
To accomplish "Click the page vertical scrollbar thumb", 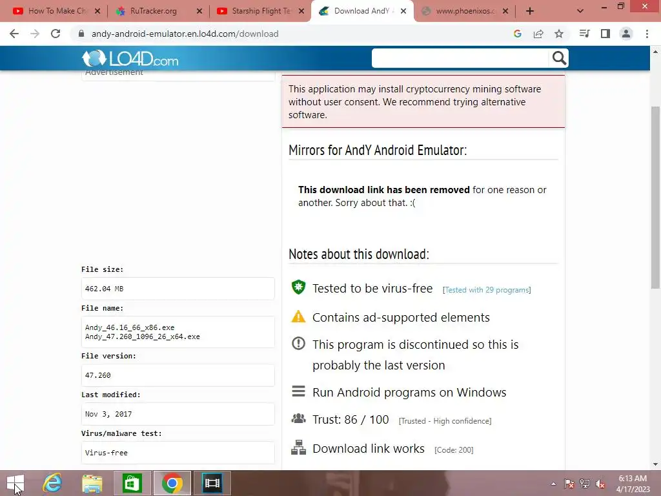I will pos(655,198).
